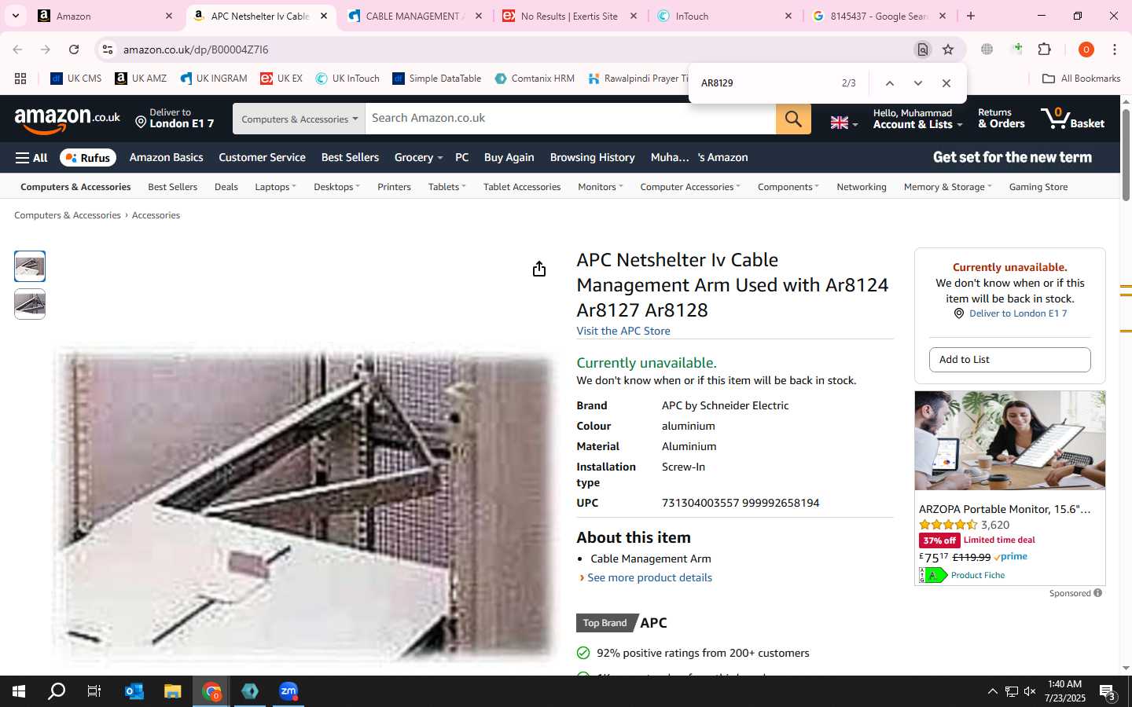Click Visit the APC Store link

(x=623, y=331)
